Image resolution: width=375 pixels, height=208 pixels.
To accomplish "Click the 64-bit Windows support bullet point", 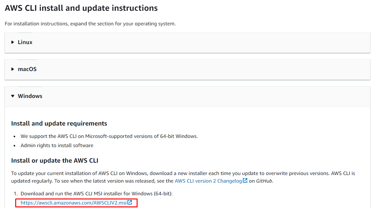I will (x=109, y=136).
